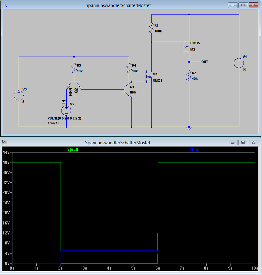Click the V3 voltage source symbol
262x275 pixels.
18,95
